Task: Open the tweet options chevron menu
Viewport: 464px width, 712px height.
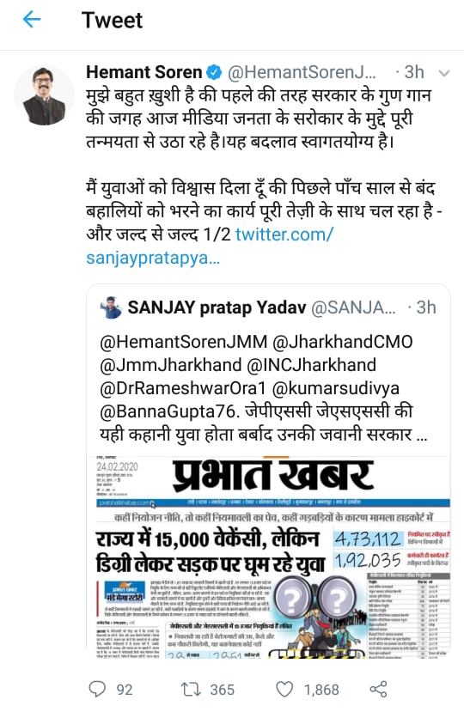Action: 444,73
